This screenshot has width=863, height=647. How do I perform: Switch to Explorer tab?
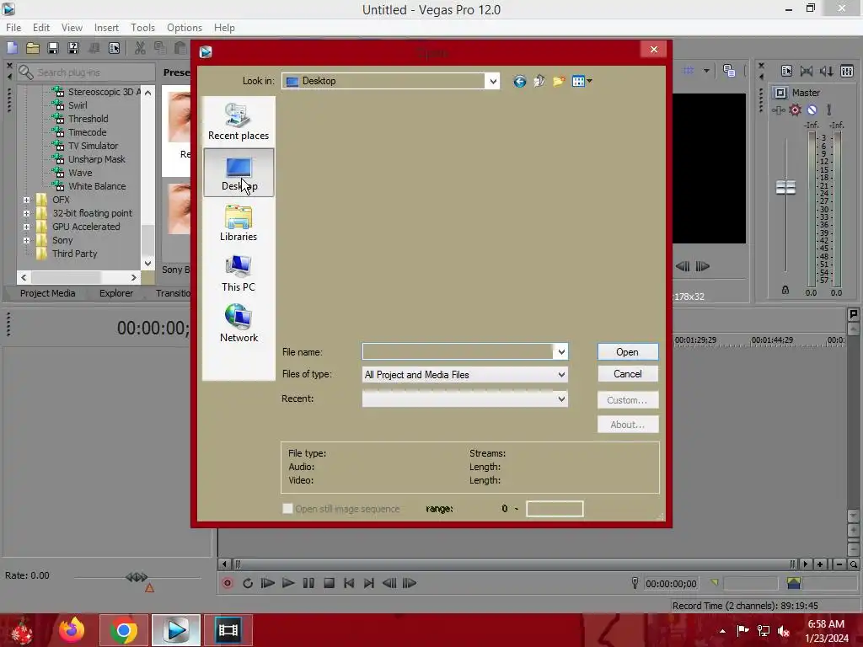point(116,293)
